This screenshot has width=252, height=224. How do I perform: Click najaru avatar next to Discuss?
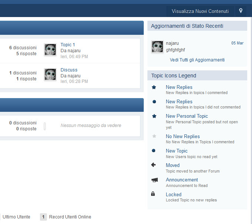pyautogui.click(x=50, y=74)
